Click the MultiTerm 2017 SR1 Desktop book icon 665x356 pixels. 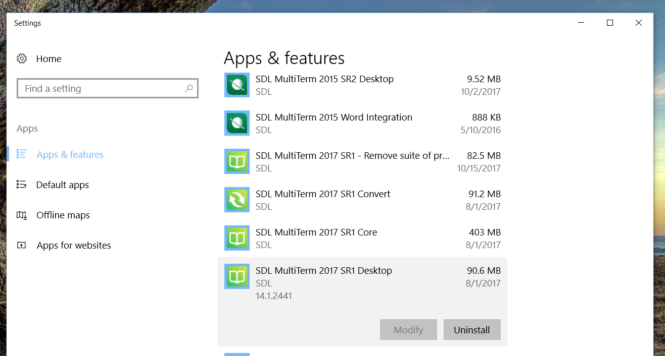click(x=236, y=277)
